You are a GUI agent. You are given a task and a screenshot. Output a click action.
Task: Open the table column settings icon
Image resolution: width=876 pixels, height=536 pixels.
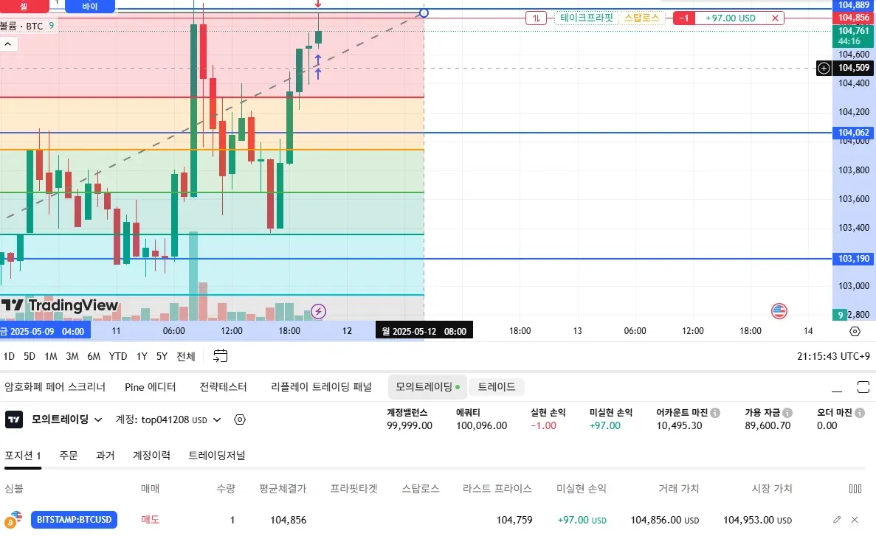click(855, 489)
